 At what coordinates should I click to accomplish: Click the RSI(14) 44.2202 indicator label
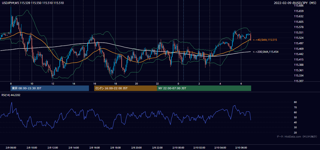(11, 95)
